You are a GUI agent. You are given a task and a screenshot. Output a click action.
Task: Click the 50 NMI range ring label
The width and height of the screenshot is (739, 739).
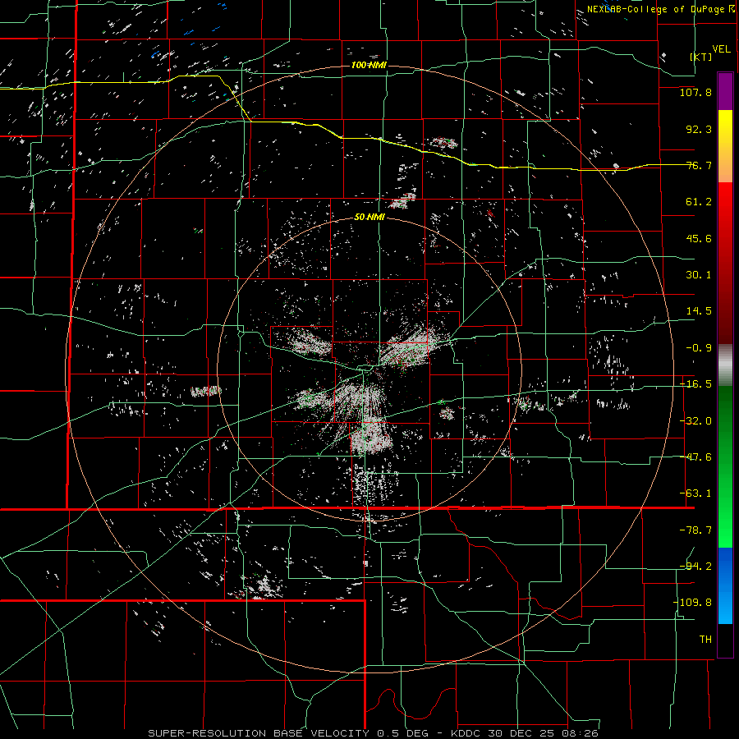369,218
